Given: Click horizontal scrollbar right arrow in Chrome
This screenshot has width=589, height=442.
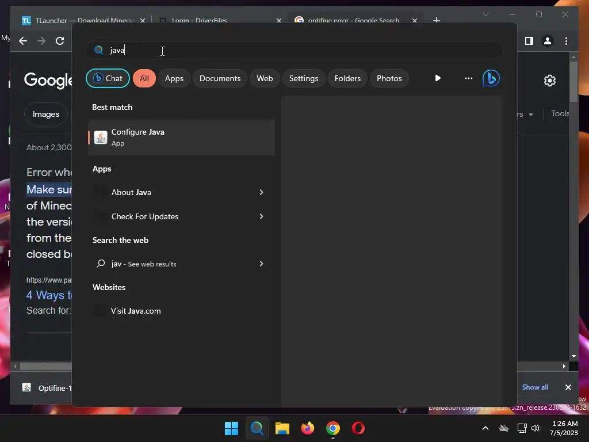Looking at the screenshot, I should point(564,366).
